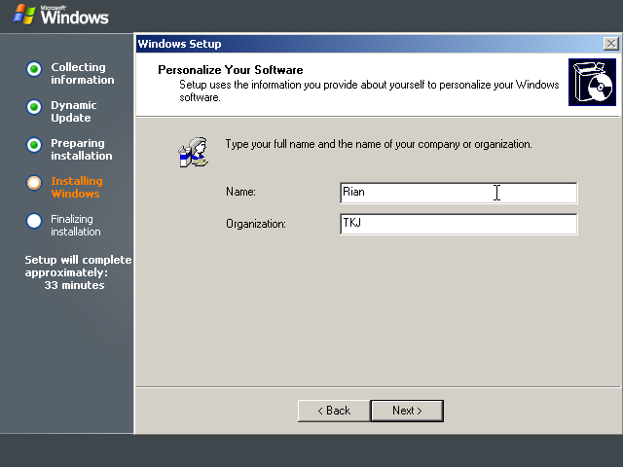
Task: Click the Preparing installation label
Action: 82,149
